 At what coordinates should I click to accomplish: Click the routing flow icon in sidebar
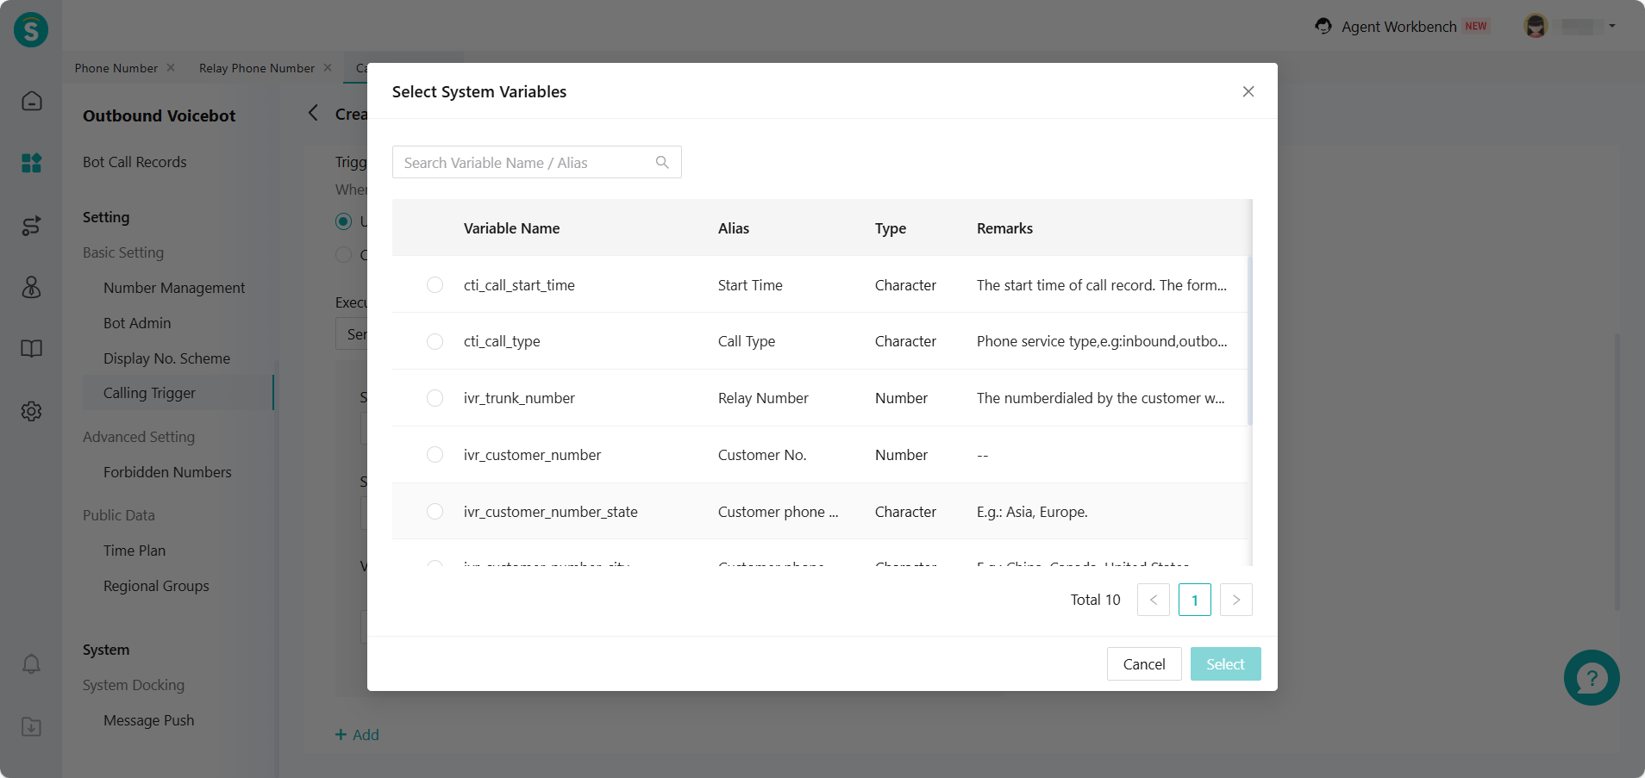[32, 226]
